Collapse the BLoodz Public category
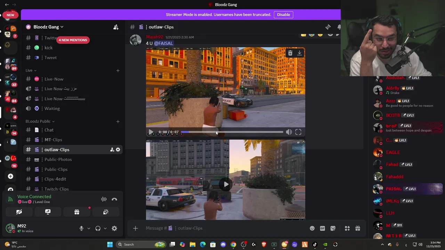This screenshot has width=445, height=250. click(40, 122)
